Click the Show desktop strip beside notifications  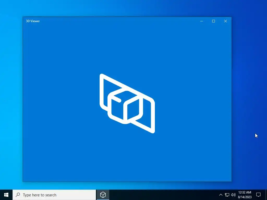[266, 195]
